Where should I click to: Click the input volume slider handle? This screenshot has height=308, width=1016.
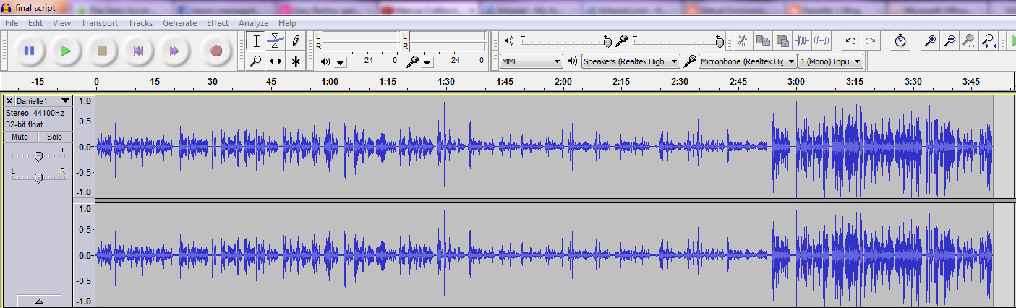pyautogui.click(x=719, y=41)
